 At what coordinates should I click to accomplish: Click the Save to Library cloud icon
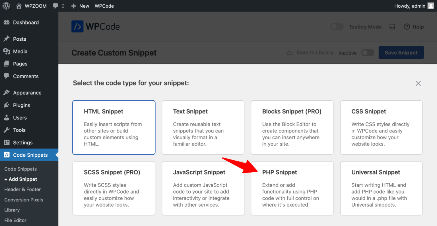point(290,53)
